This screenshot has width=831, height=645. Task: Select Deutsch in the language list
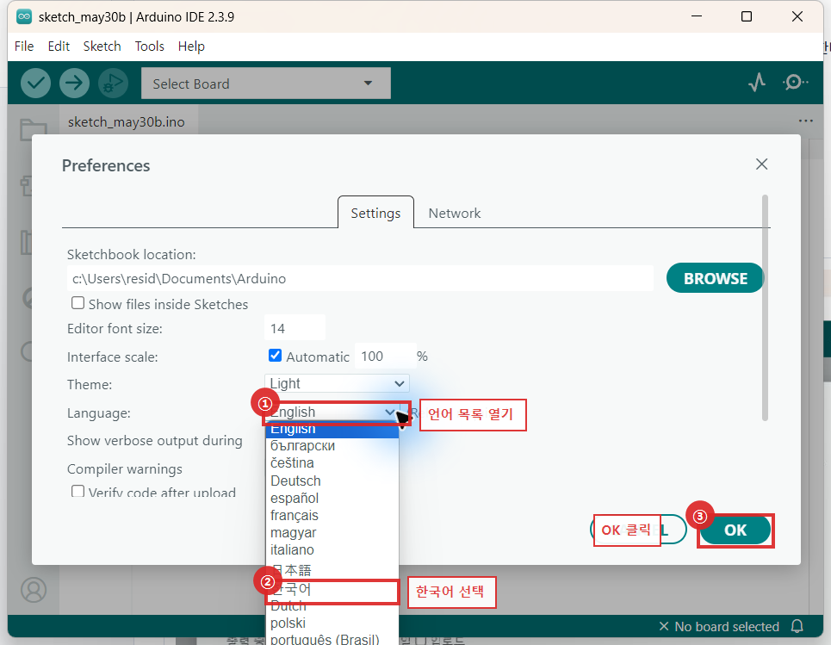coord(332,481)
